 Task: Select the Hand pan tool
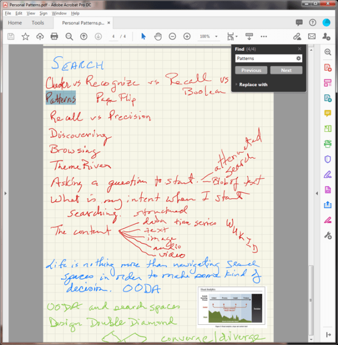pyautogui.click(x=158, y=37)
